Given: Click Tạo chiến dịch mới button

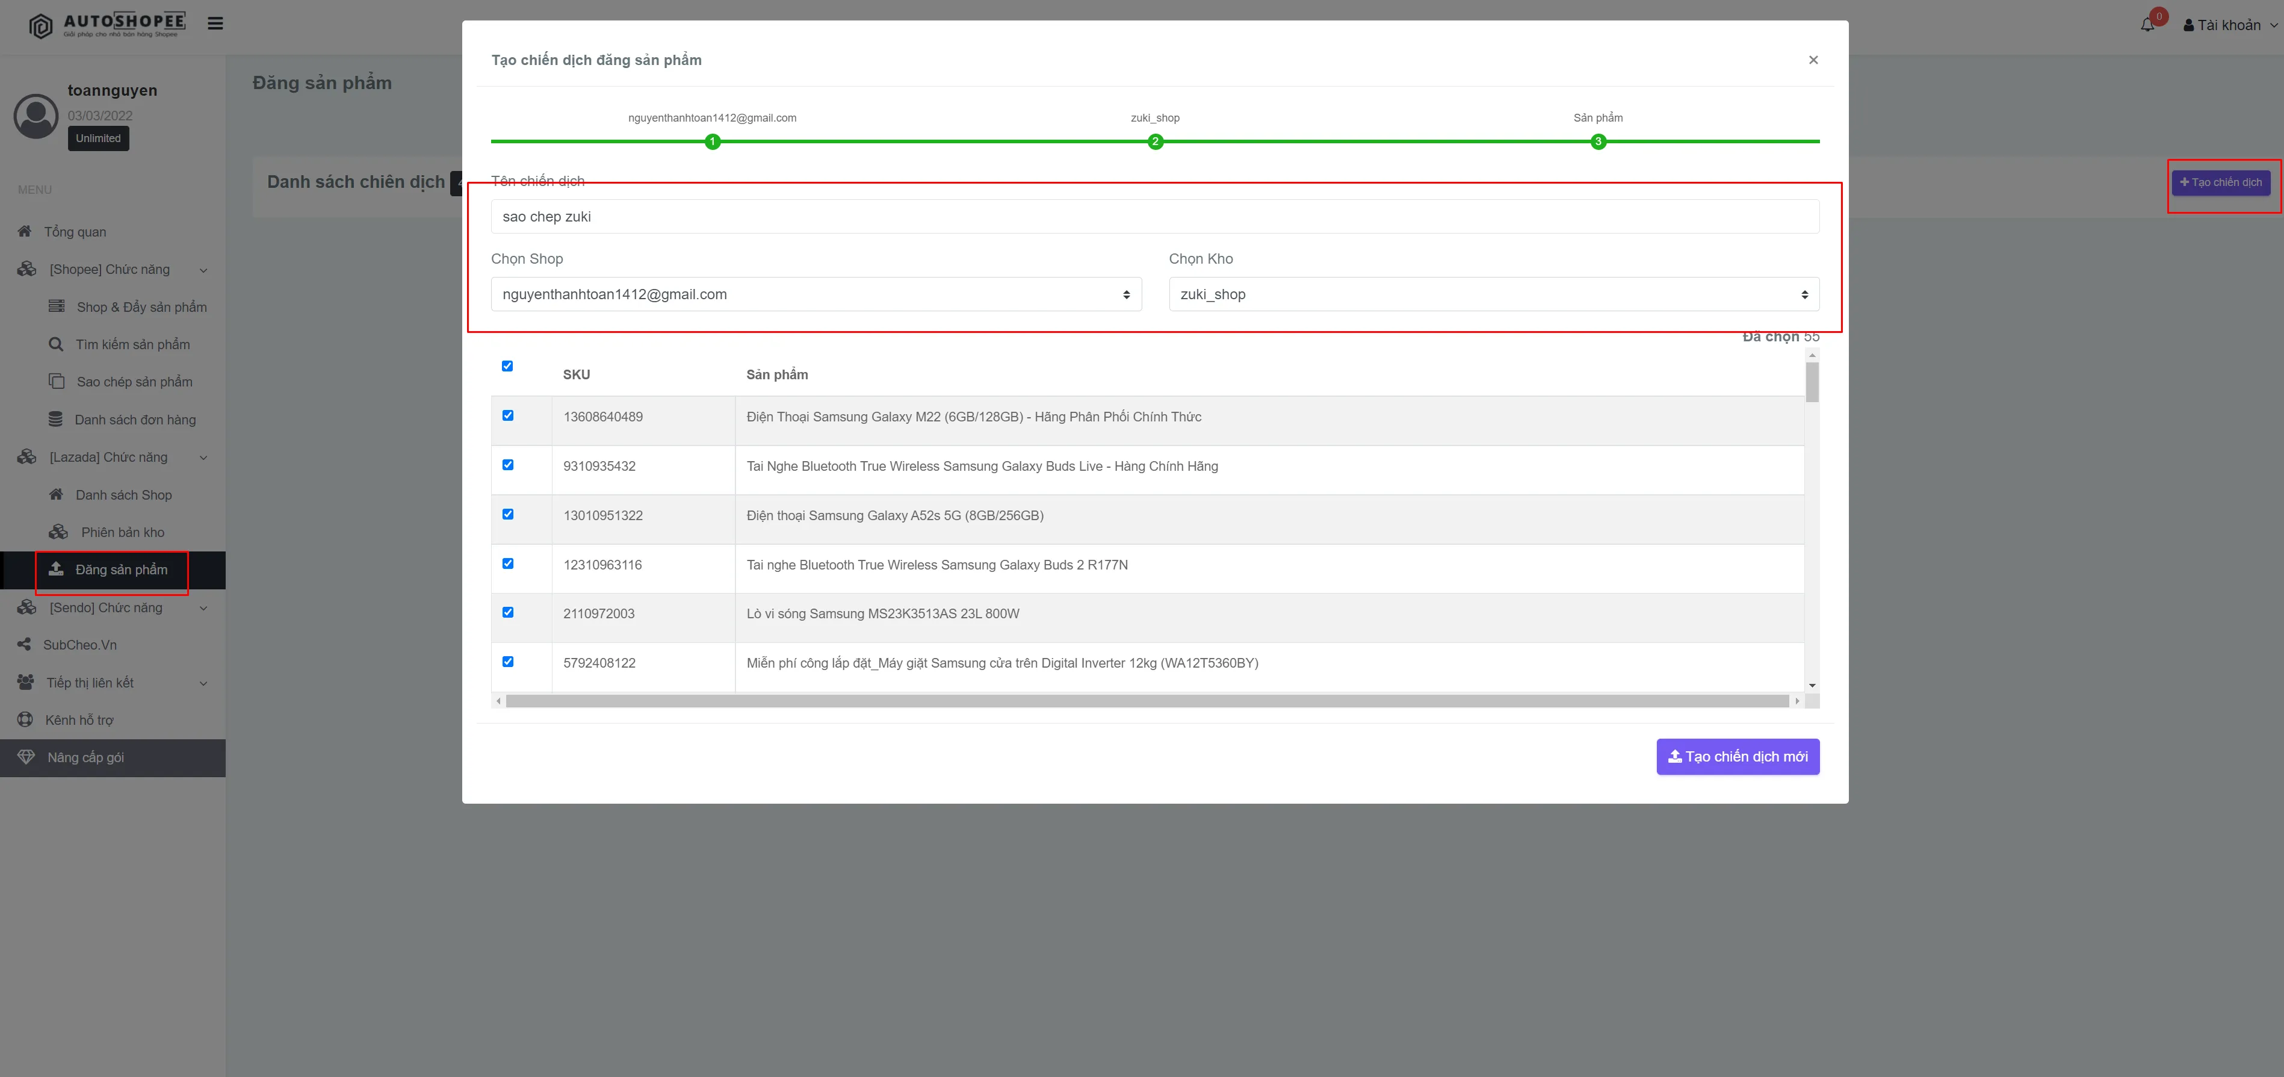Looking at the screenshot, I should (x=1738, y=757).
